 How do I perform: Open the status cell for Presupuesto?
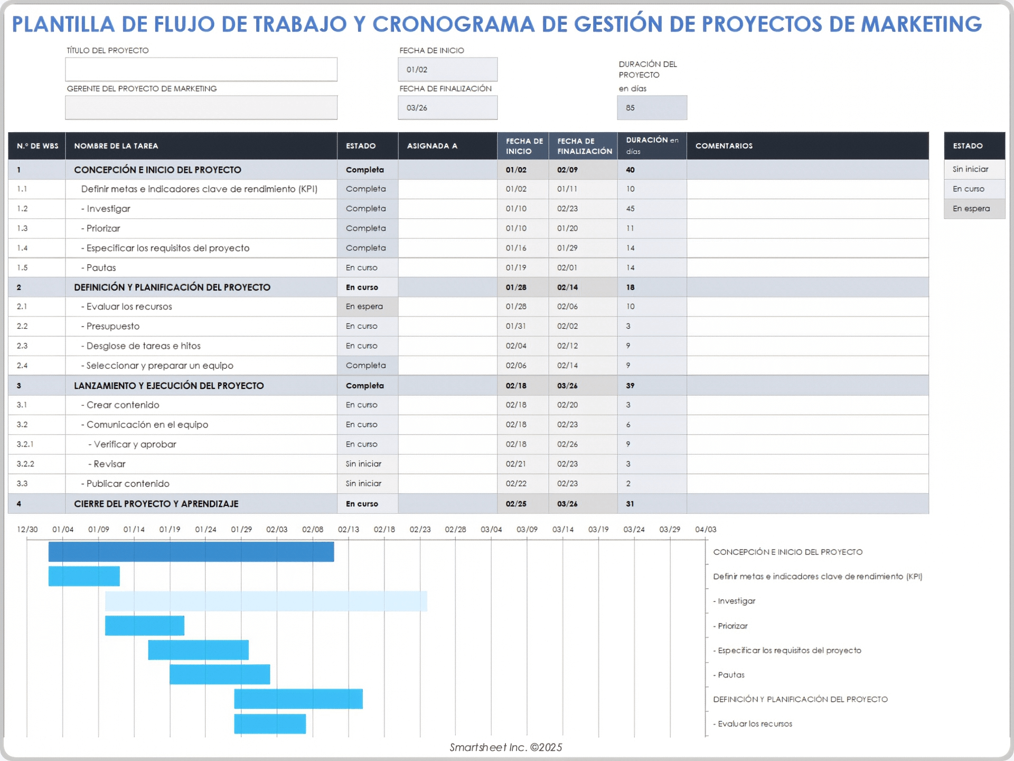point(368,326)
